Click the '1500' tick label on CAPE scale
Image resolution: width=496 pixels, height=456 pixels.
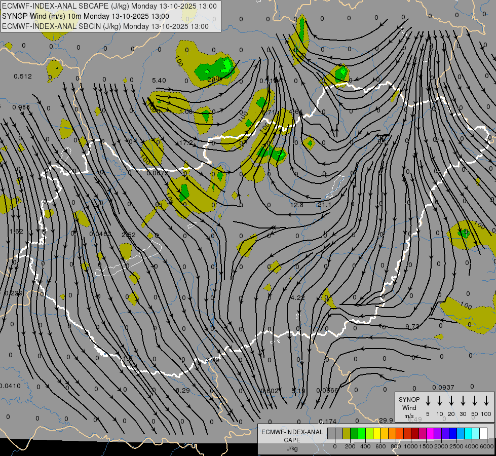(x=426, y=446)
